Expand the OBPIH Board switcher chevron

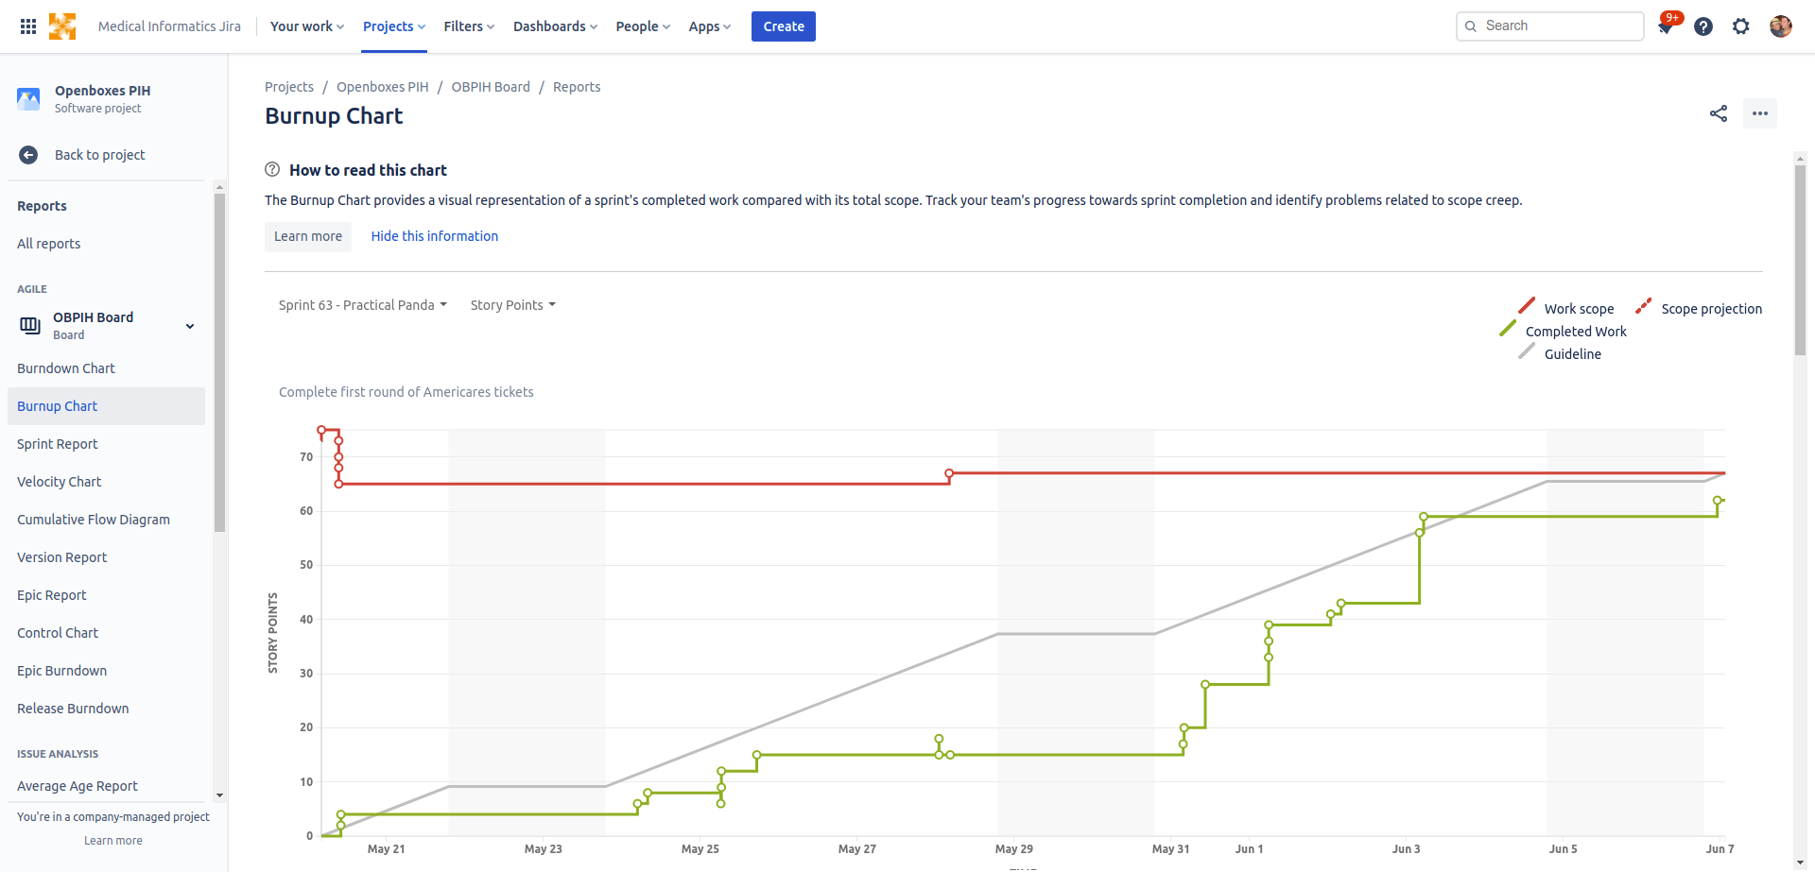[x=190, y=326]
